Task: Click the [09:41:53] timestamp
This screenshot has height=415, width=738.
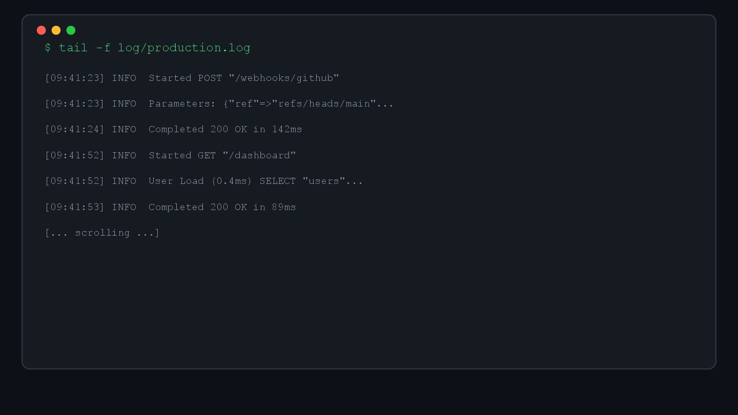Action: coord(75,208)
